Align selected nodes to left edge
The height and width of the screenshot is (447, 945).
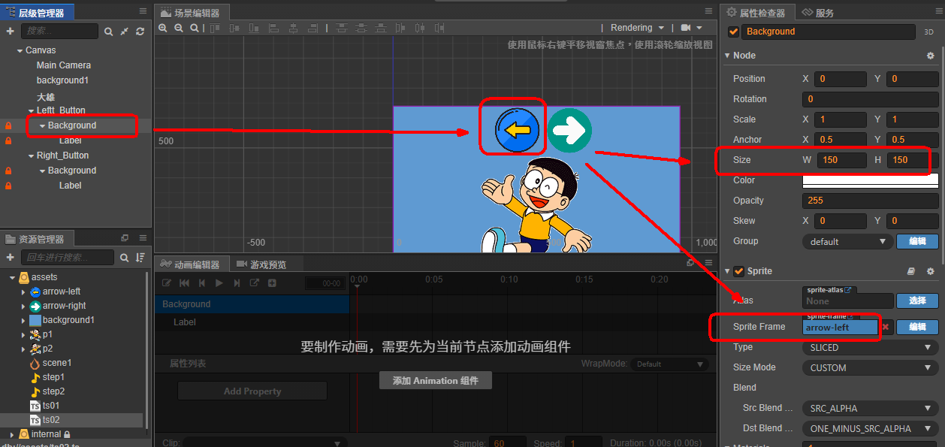click(x=273, y=28)
